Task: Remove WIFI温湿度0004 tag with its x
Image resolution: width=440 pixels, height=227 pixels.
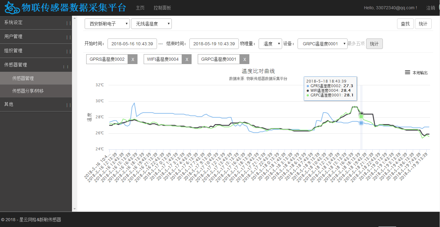Action: (187, 59)
